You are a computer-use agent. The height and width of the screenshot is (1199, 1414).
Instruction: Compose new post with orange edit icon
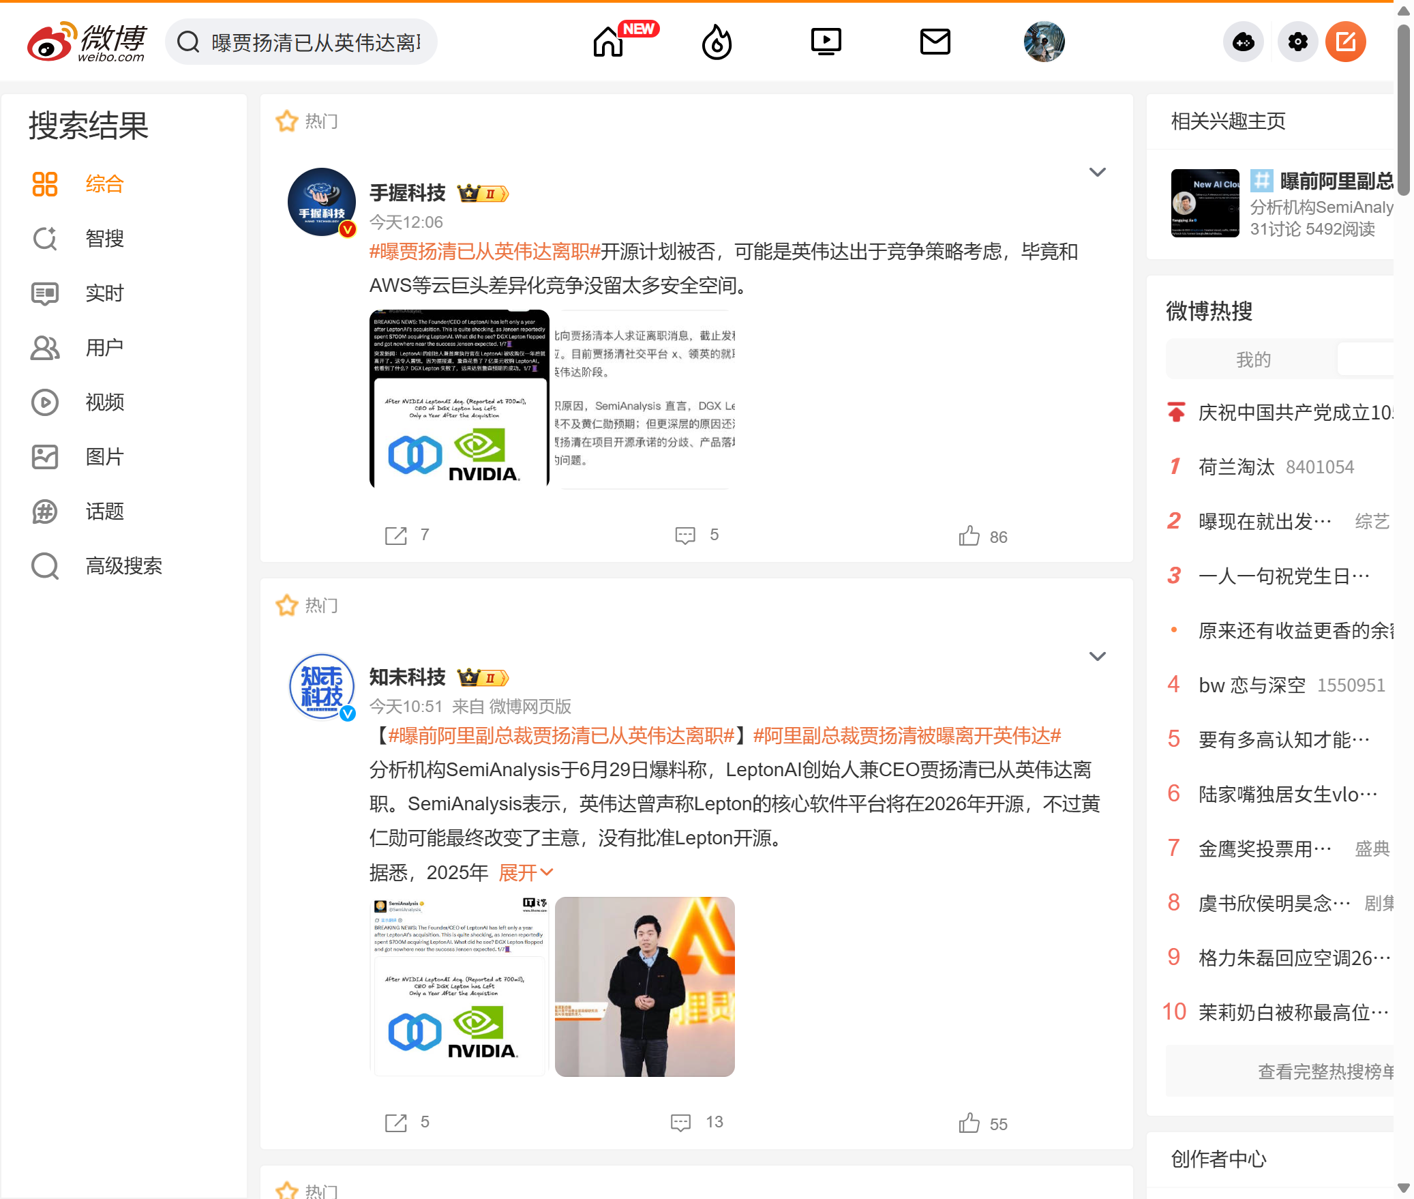[x=1345, y=42]
